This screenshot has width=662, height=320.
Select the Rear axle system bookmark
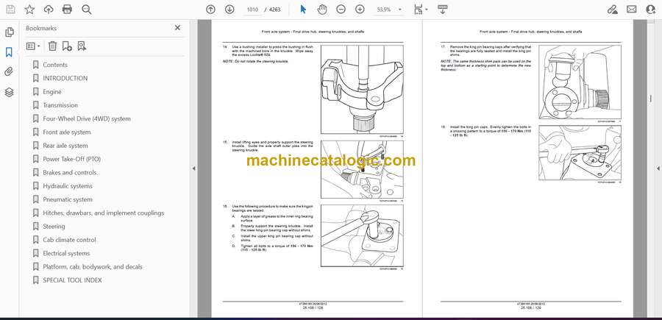pos(65,146)
